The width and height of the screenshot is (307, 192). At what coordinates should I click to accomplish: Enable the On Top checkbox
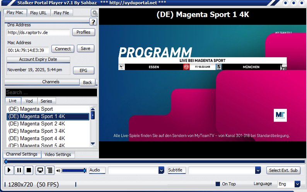218,184
